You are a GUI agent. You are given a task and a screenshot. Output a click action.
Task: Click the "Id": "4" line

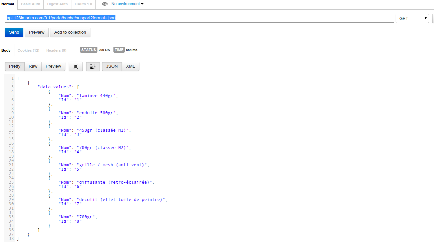(70, 152)
